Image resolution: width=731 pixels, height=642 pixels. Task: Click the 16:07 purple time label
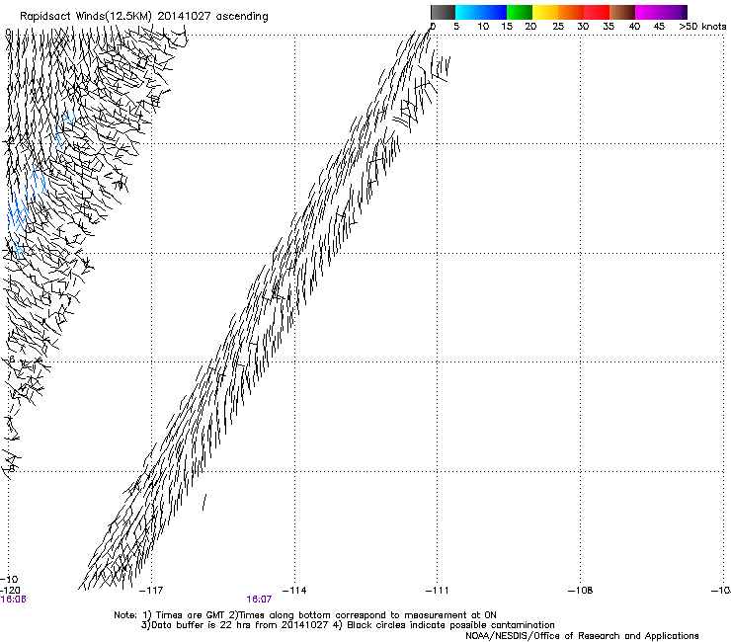259,600
